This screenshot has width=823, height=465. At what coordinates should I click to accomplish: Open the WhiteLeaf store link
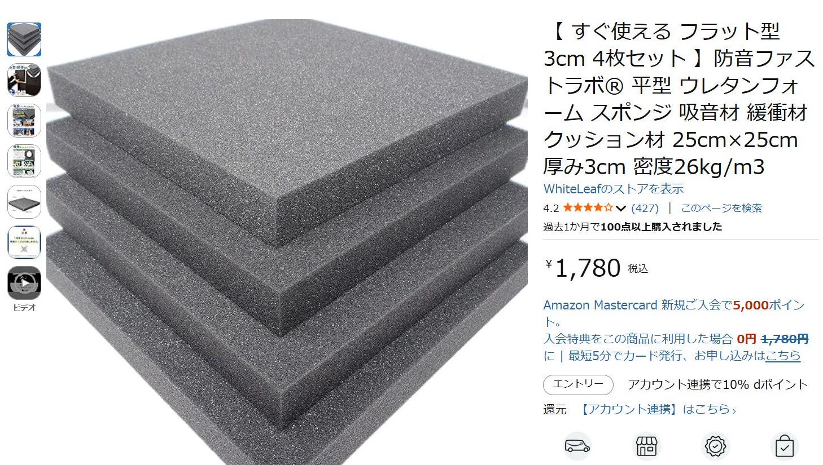pos(613,189)
